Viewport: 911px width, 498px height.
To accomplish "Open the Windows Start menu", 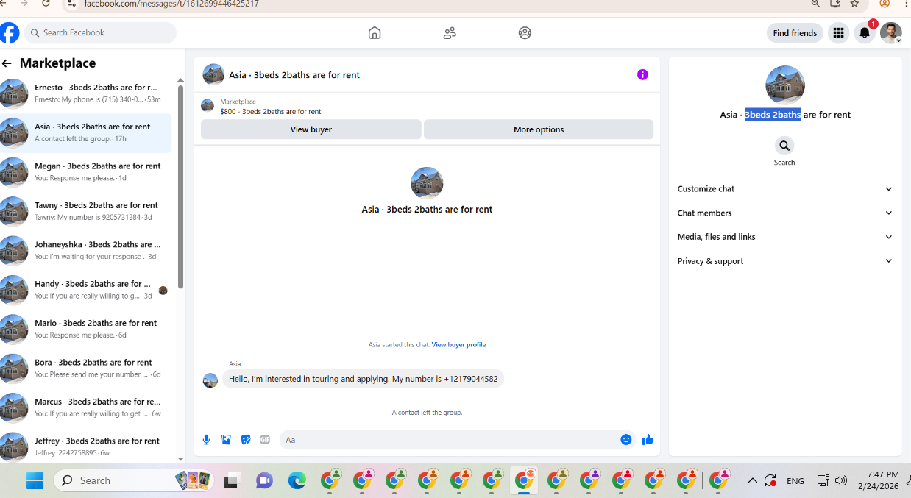I will pos(35,480).
